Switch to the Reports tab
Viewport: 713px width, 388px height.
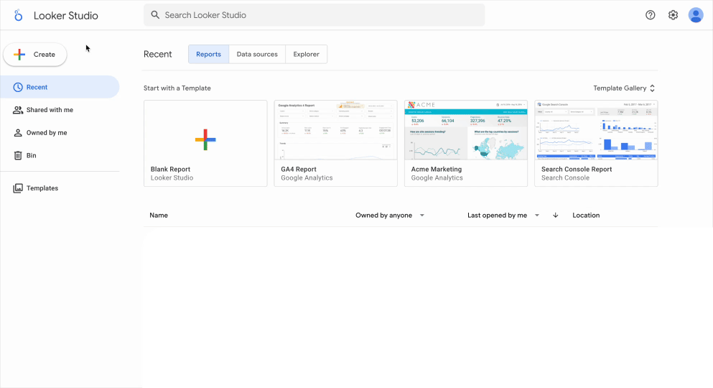[209, 54]
